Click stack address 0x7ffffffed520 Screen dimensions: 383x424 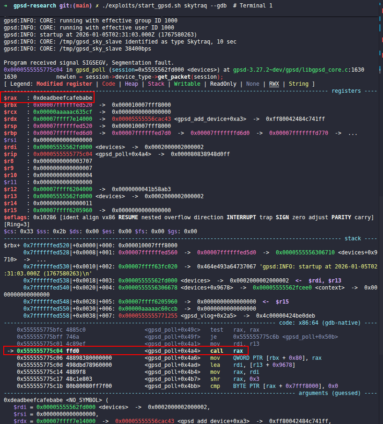coord(46,245)
